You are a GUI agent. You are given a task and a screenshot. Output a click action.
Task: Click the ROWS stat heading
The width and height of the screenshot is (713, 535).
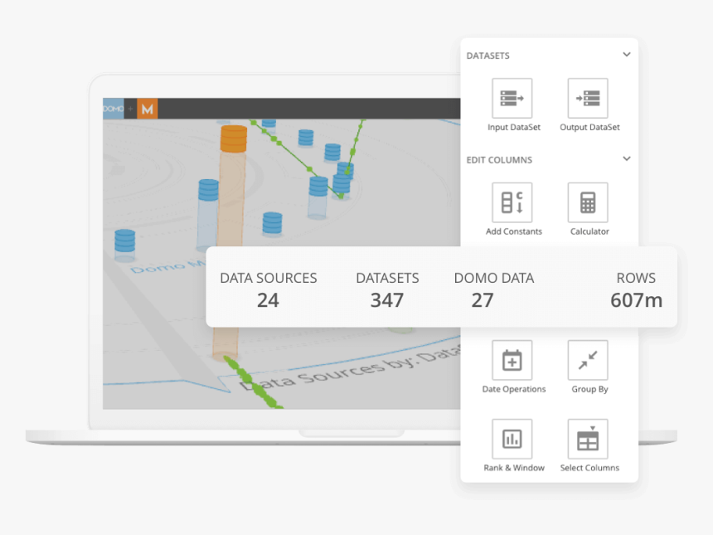tap(636, 278)
